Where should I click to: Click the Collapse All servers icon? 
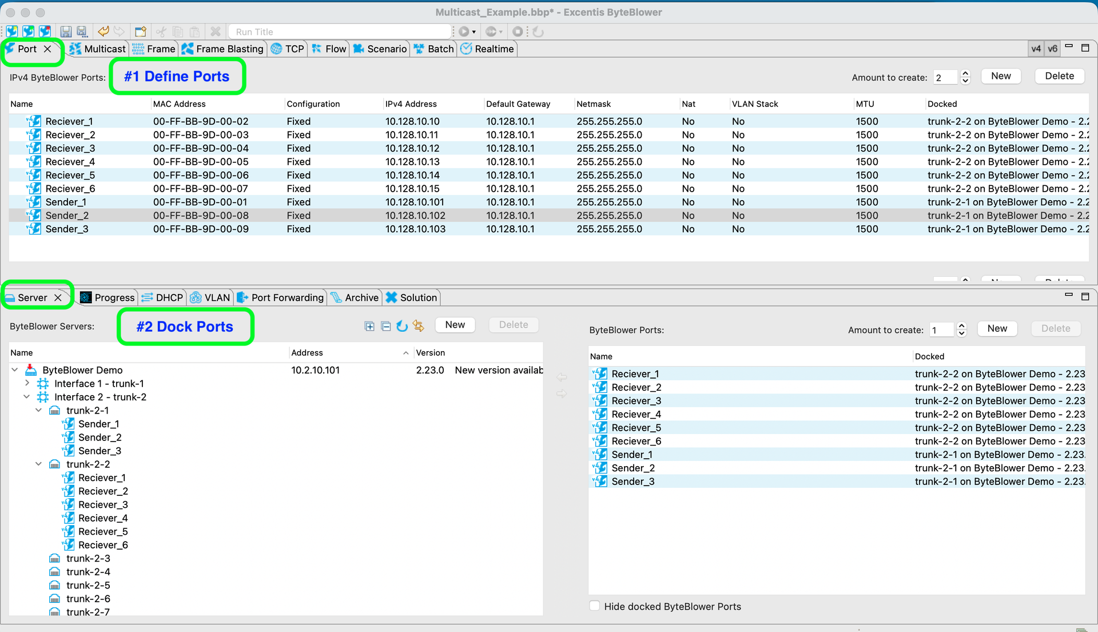(386, 326)
